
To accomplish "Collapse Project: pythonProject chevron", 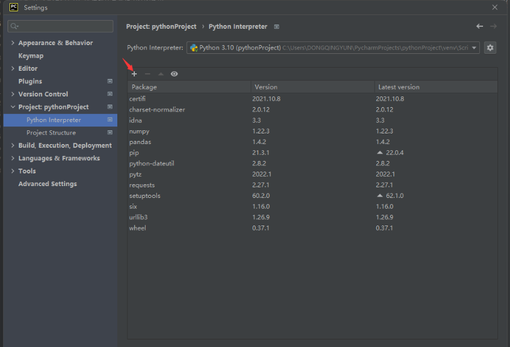I will (13, 107).
